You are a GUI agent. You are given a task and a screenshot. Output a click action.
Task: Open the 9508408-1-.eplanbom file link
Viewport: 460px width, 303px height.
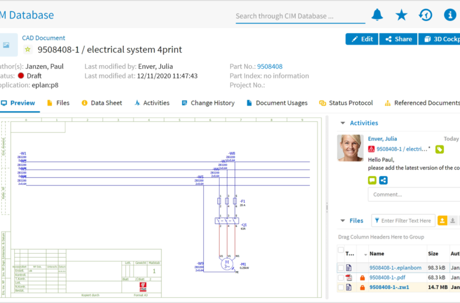(x=395, y=267)
